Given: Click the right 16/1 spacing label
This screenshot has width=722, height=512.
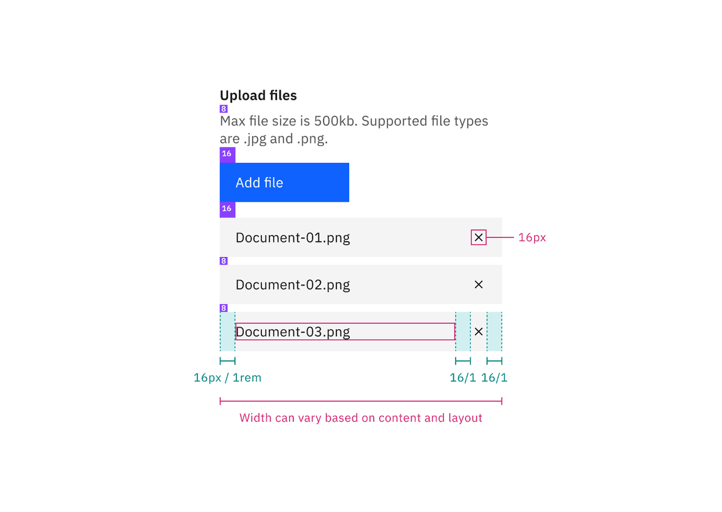Looking at the screenshot, I should tap(494, 377).
